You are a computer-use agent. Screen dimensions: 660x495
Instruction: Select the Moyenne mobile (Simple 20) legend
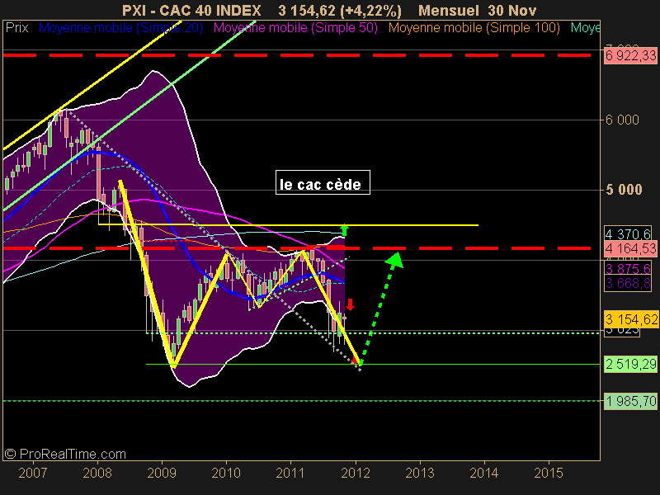120,28
